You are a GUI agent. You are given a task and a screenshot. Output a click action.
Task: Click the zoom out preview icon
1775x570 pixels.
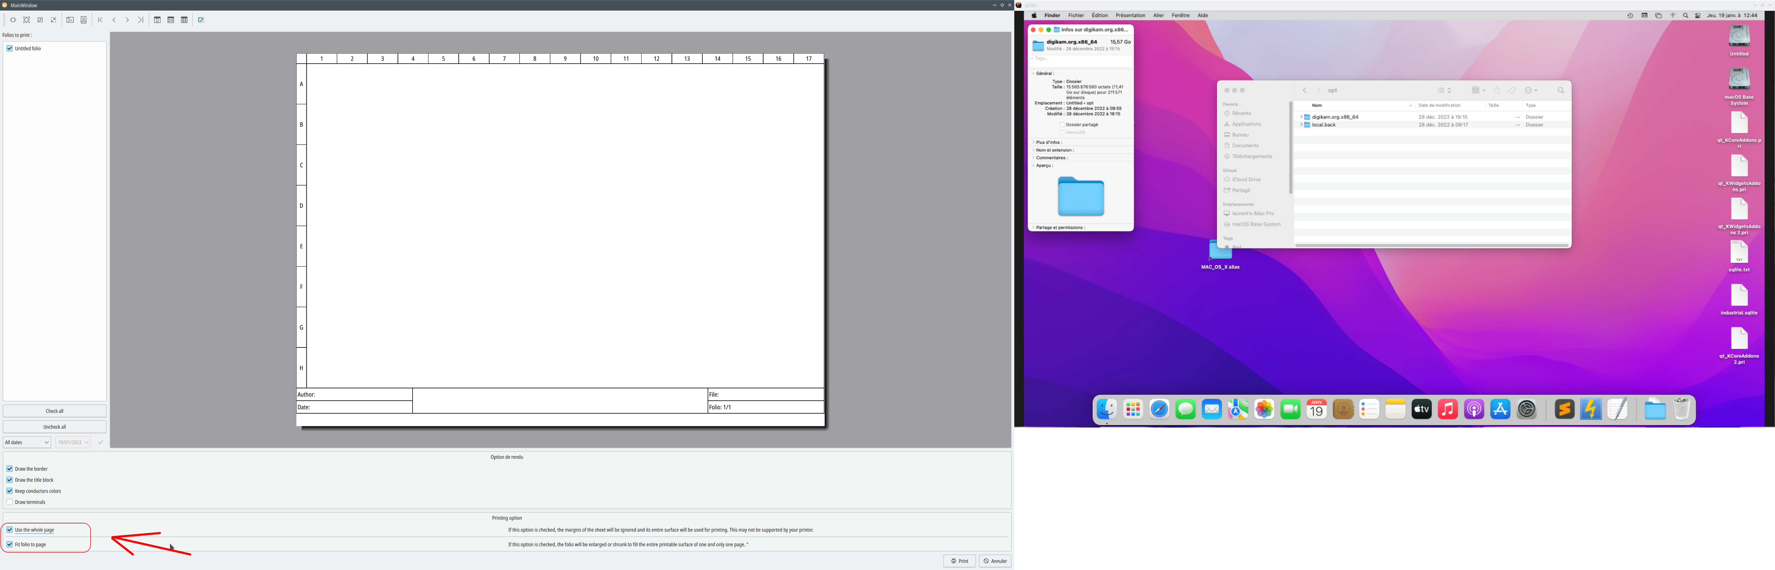[x=40, y=20]
